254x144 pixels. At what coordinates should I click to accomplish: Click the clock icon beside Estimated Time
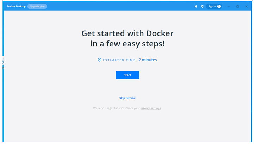(x=99, y=60)
